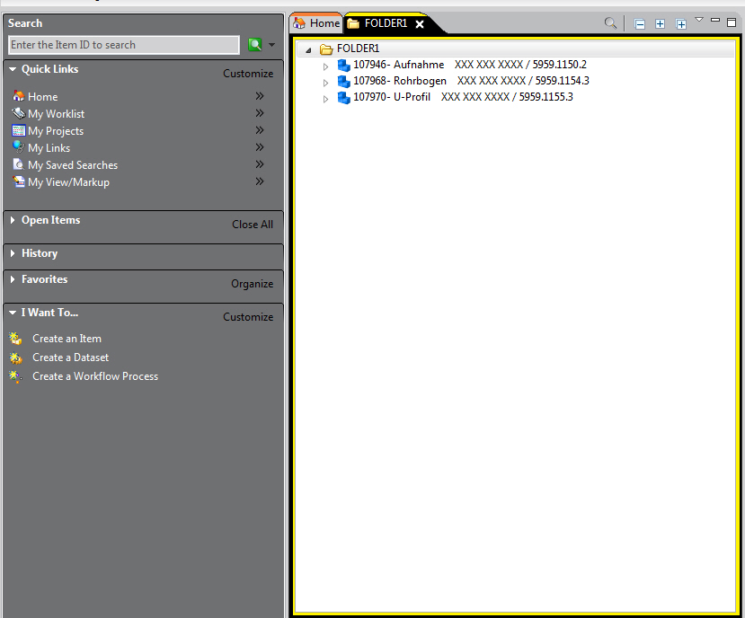Viewport: 745px width, 618px height.
Task: Click the Create a Dataset icon
Action: pyautogui.click(x=15, y=358)
